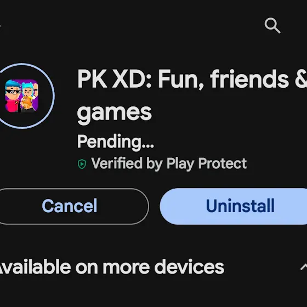Viewport: 307px width, 307px height.
Task: Collapse the Available on more devices section
Action: pyautogui.click(x=304, y=267)
